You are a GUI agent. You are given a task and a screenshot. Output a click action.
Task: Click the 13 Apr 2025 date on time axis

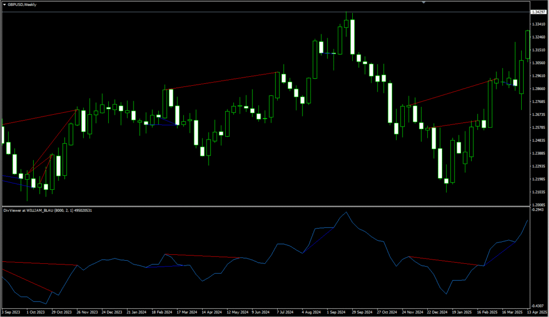(536, 312)
